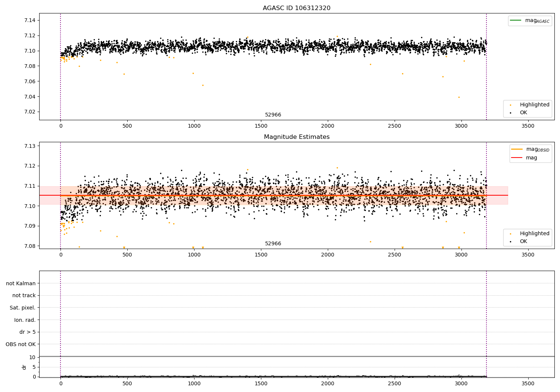Select 'Highlighted' legend entry in AGASC ID plot
The image size is (560, 392).
[x=535, y=105]
